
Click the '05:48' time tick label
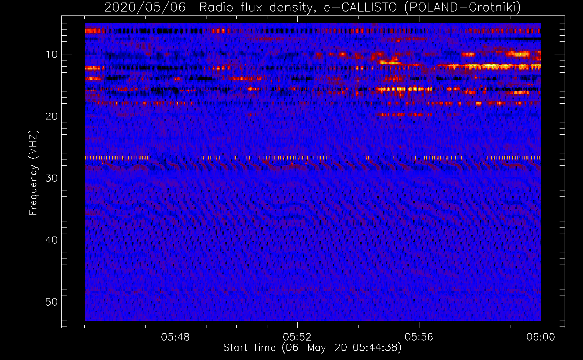pos(175,337)
